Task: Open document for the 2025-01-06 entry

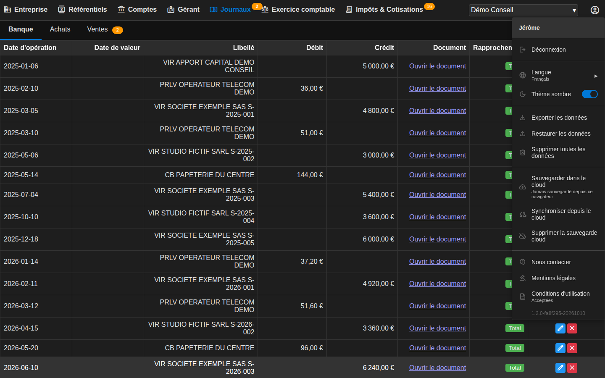Action: (437, 66)
